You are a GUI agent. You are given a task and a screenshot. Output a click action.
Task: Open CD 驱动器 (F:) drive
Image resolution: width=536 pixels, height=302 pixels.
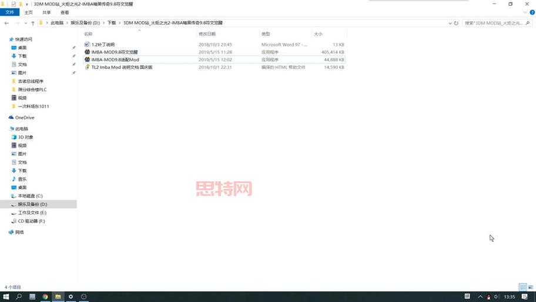coord(32,221)
